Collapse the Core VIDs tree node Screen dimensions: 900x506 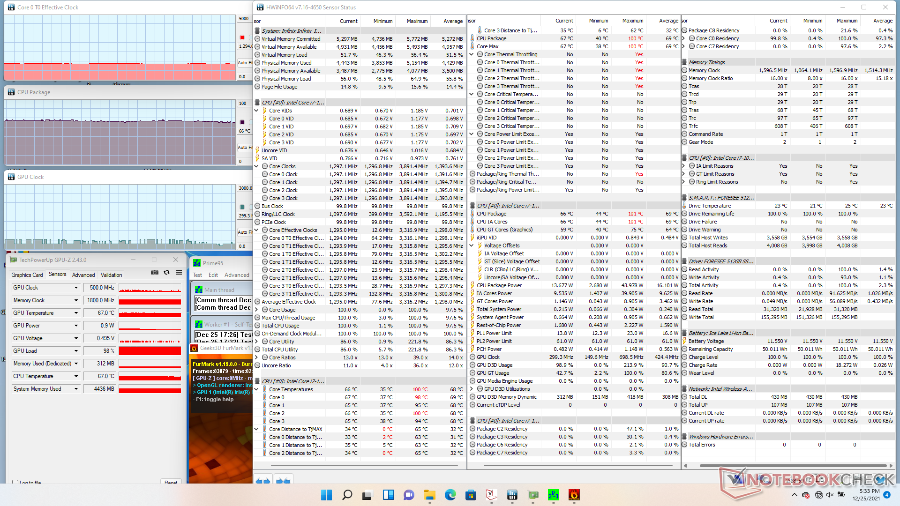pos(256,111)
